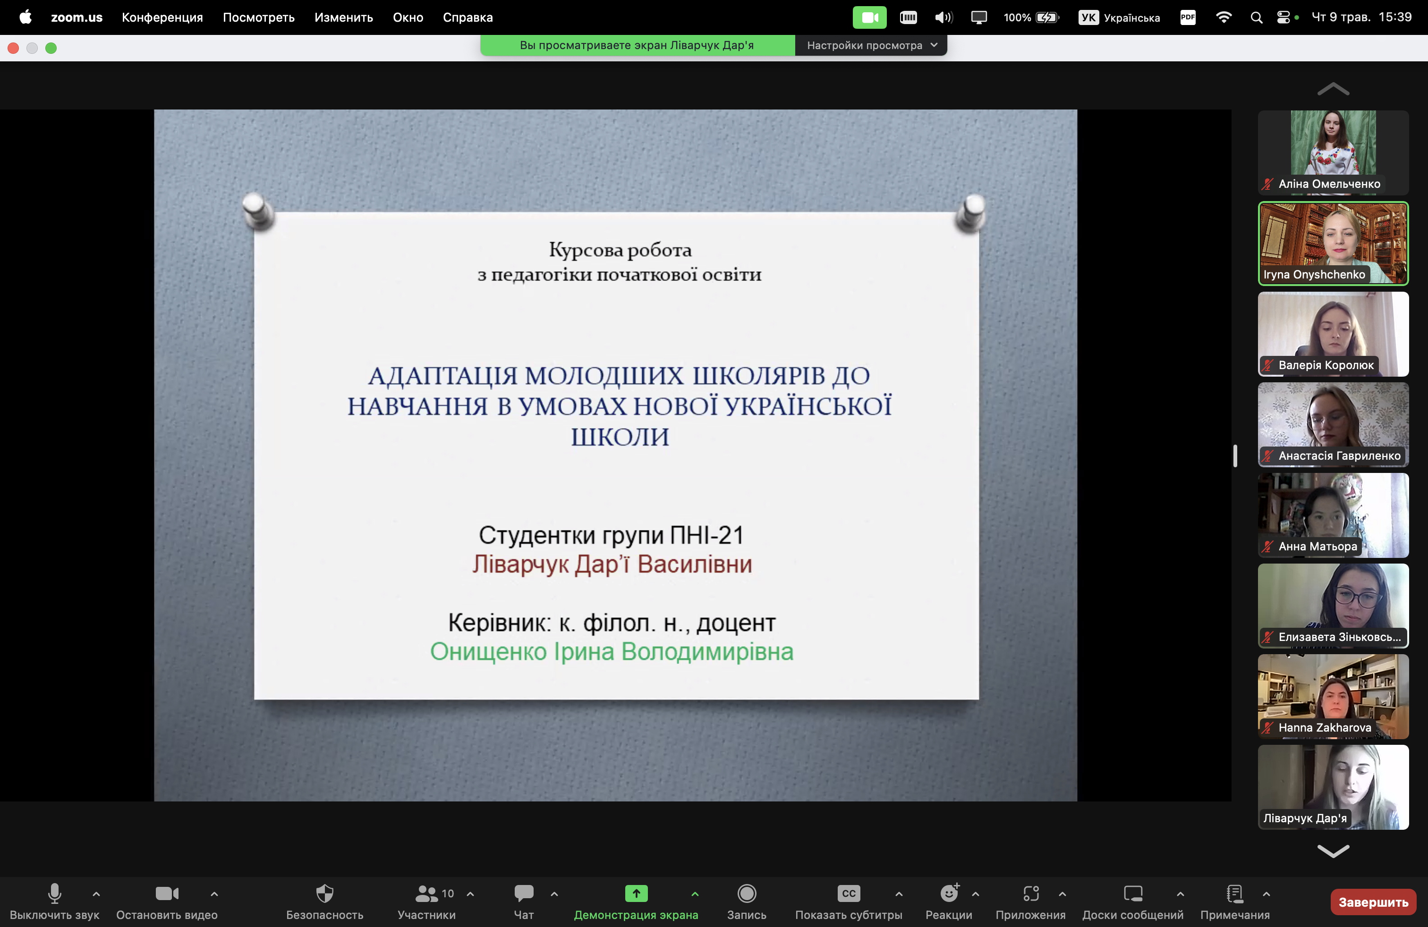The width and height of the screenshot is (1428, 927).
Task: Click the PDF menu bar icon
Action: pyautogui.click(x=1187, y=17)
